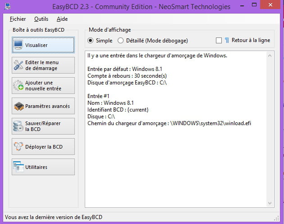This screenshot has width=284, height=224.
Task: Click the winload.efi loader path line
Action: pos(169,123)
